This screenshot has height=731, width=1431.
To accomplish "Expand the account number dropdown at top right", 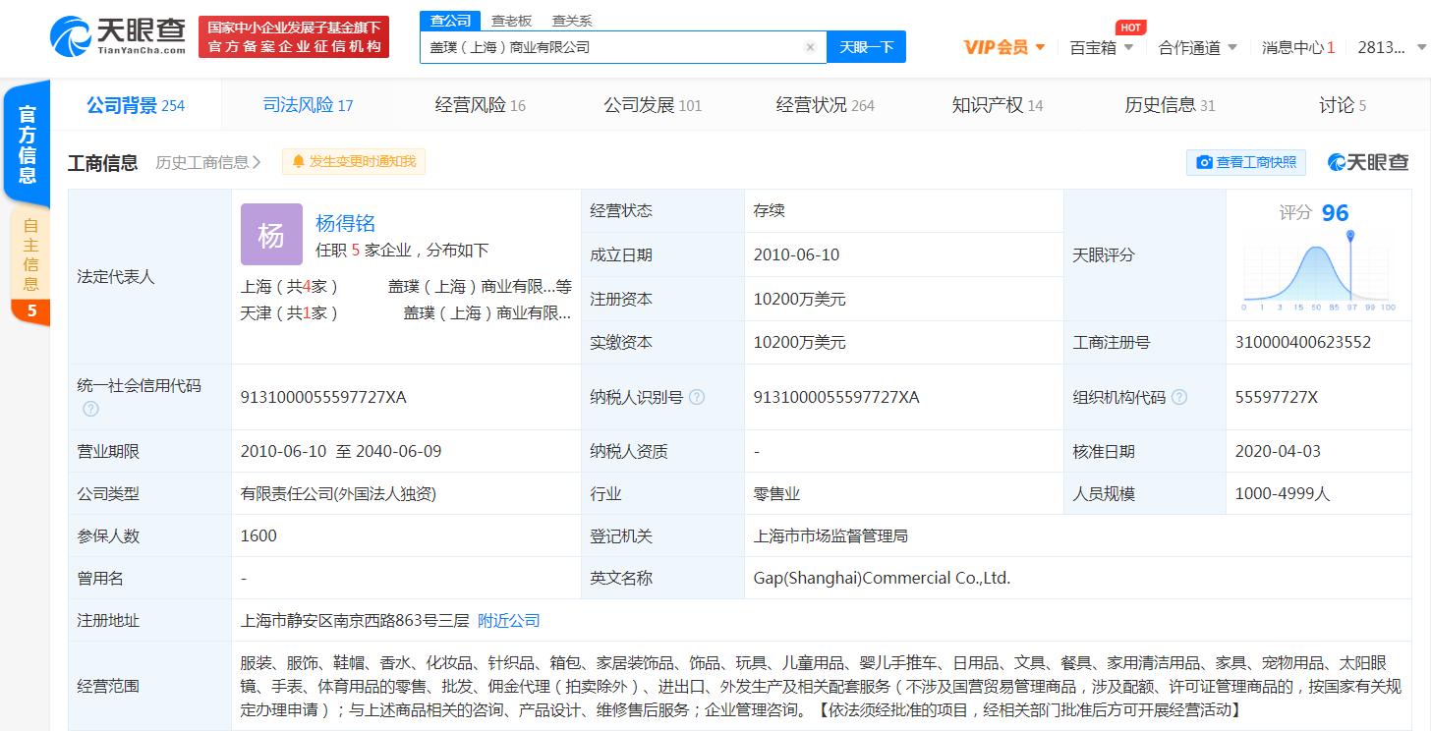I will 1415,45.
